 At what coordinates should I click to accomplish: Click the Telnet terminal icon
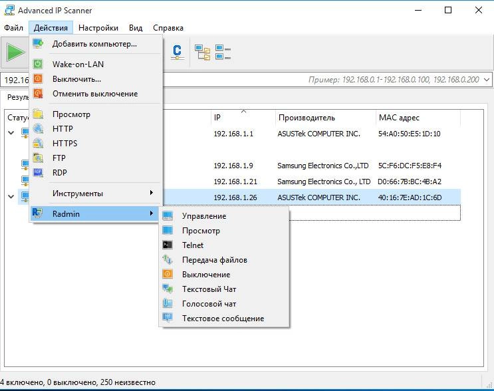[168, 245]
